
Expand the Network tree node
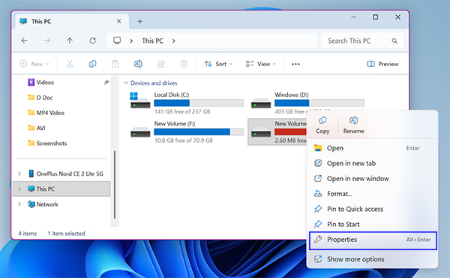19,204
